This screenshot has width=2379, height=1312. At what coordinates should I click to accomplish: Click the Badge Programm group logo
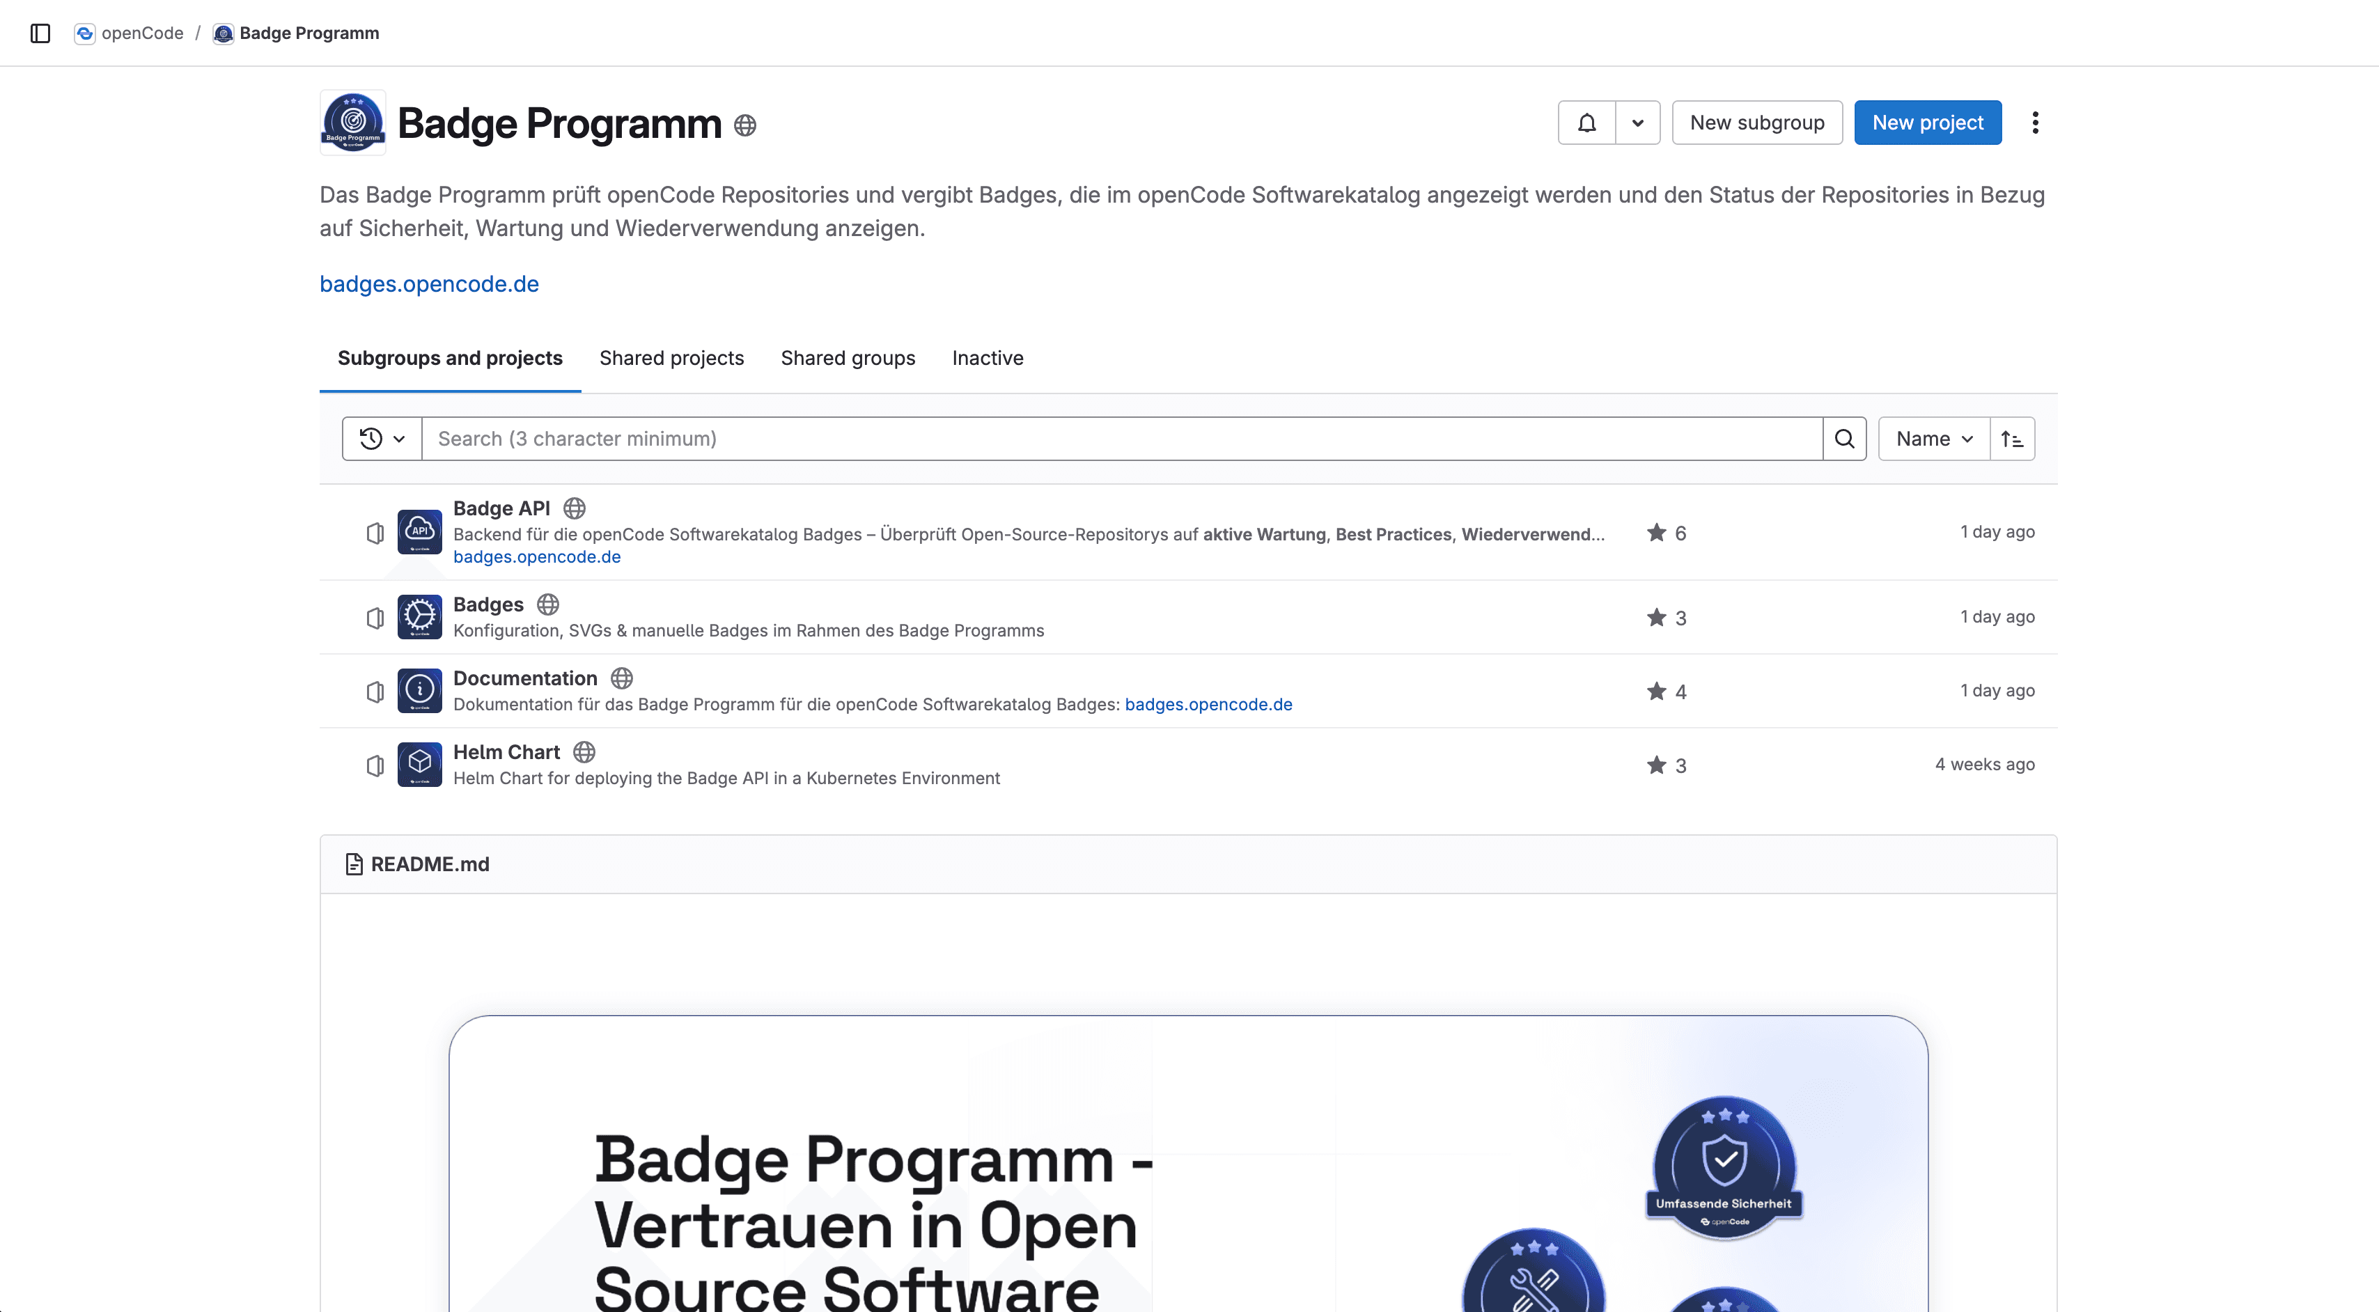(x=353, y=123)
